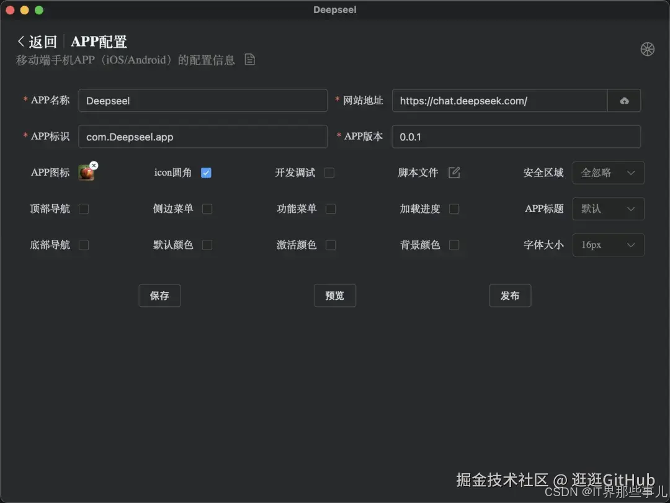The width and height of the screenshot is (670, 503).
Task: Focus the APP名称 field with Deepseel
Action: coord(203,101)
